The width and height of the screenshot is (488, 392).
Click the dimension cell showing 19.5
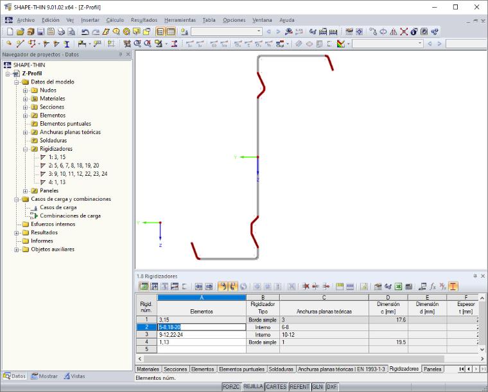[388, 342]
